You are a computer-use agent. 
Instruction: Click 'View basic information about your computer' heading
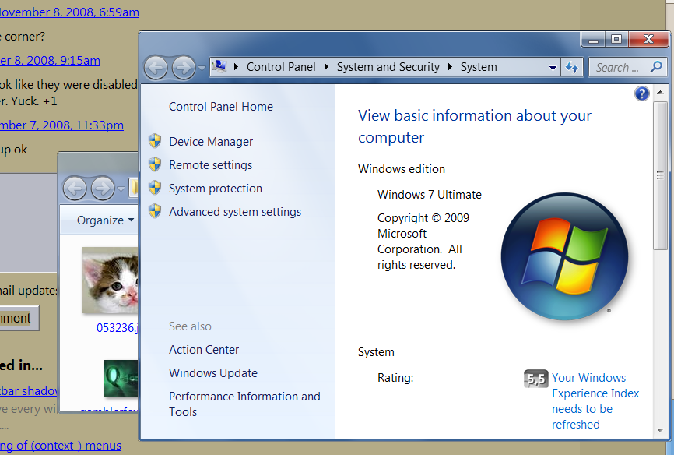pos(475,126)
